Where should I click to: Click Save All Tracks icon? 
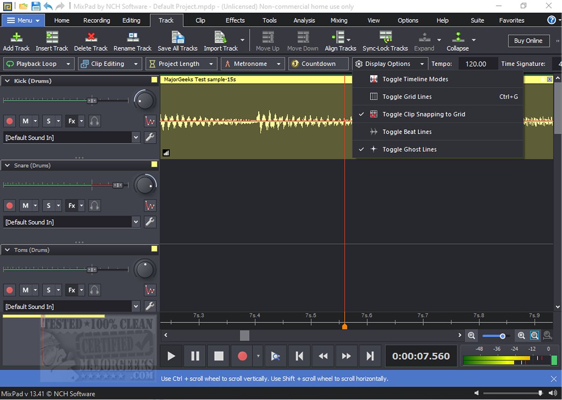(x=177, y=38)
